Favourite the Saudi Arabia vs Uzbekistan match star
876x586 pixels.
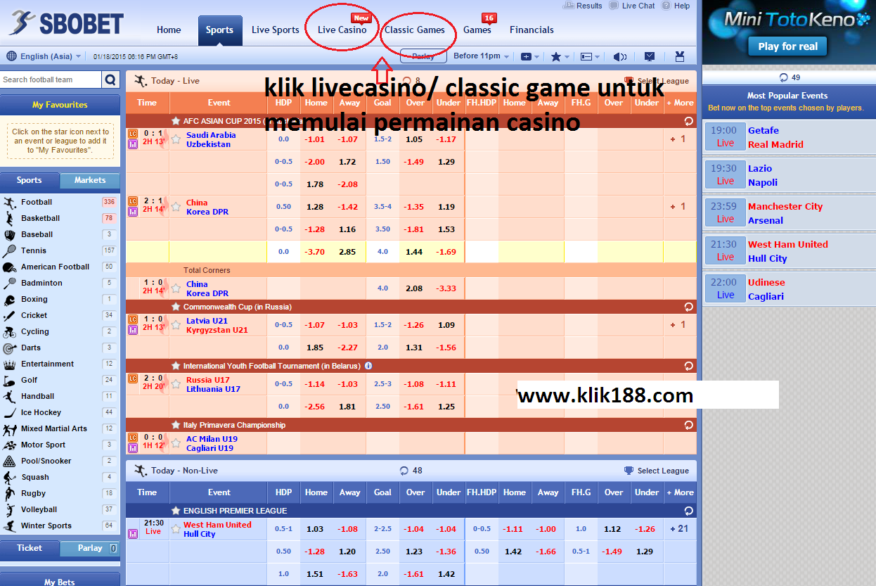[x=176, y=139]
